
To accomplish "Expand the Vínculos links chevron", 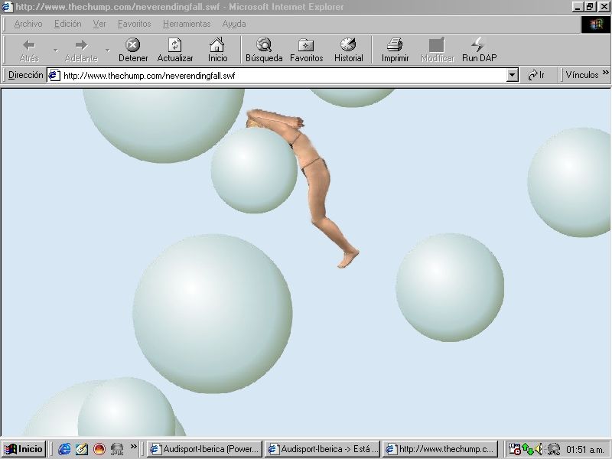I will [605, 73].
